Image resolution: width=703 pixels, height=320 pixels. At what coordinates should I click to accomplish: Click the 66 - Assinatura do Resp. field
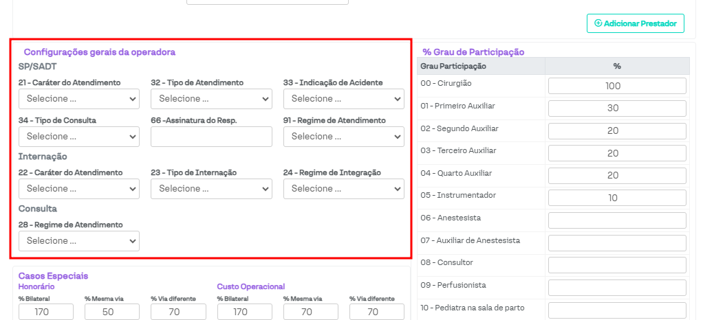pyautogui.click(x=211, y=137)
